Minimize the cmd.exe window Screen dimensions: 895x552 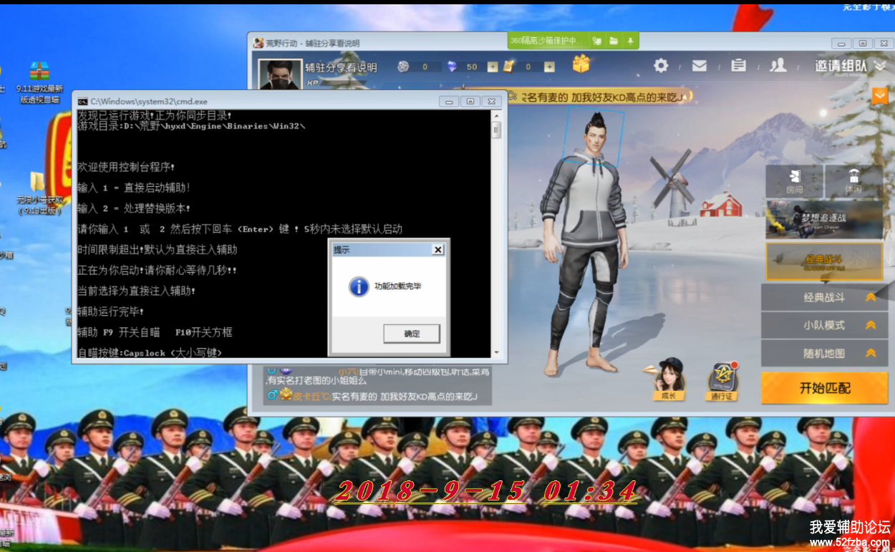(x=450, y=102)
